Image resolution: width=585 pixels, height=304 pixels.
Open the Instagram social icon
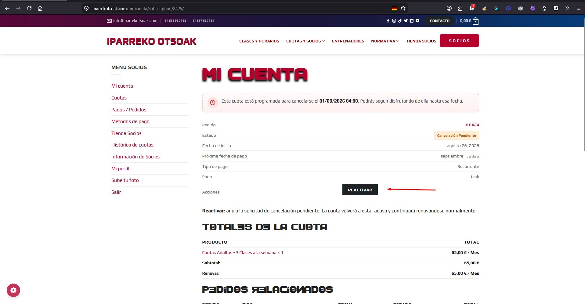click(x=394, y=21)
